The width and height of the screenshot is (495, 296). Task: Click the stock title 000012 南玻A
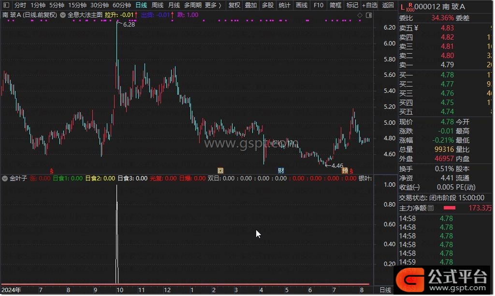439,7
